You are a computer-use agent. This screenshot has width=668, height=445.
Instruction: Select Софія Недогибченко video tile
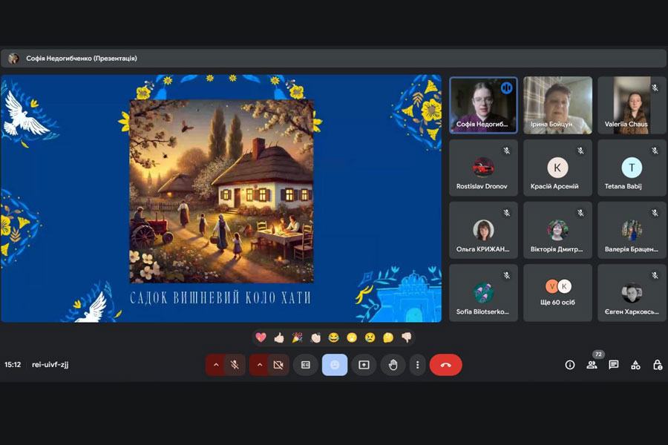pos(483,105)
